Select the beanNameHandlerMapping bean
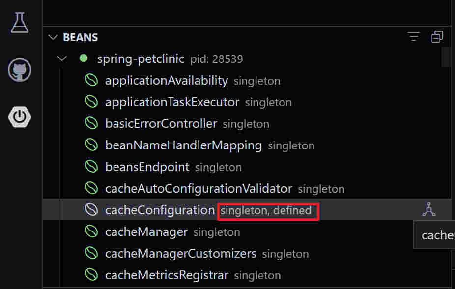 click(183, 145)
